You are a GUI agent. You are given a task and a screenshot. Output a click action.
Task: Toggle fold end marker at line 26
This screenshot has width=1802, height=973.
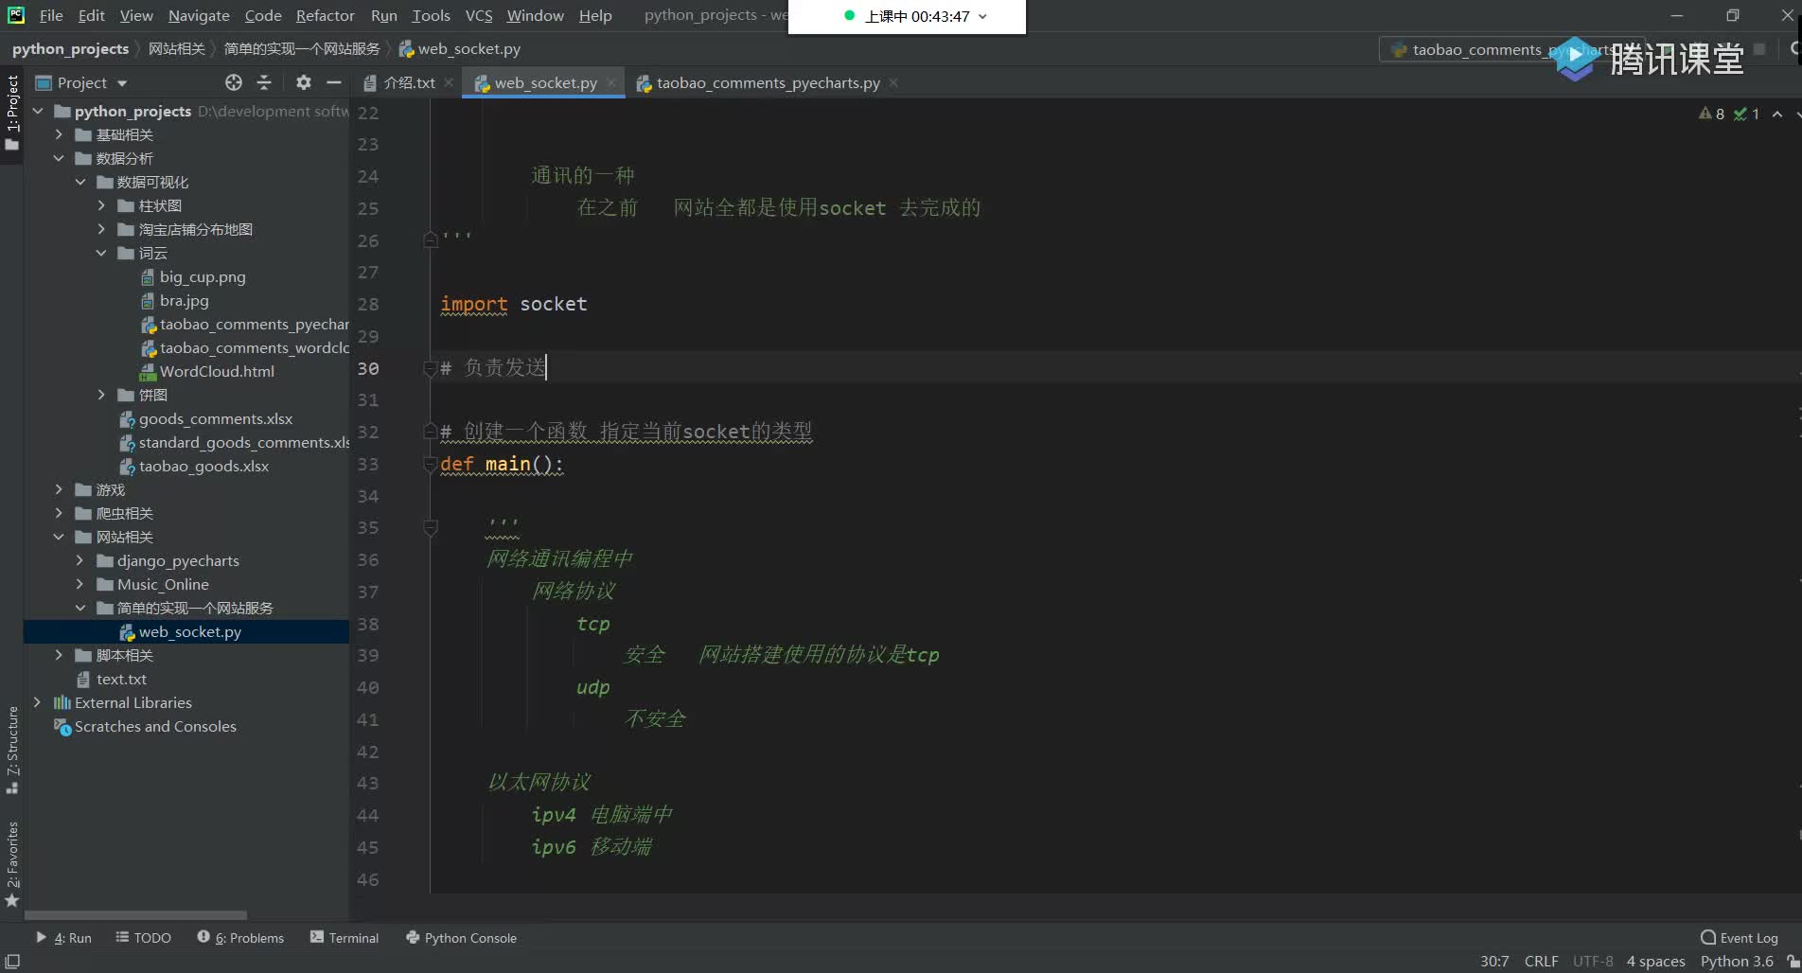(x=431, y=239)
